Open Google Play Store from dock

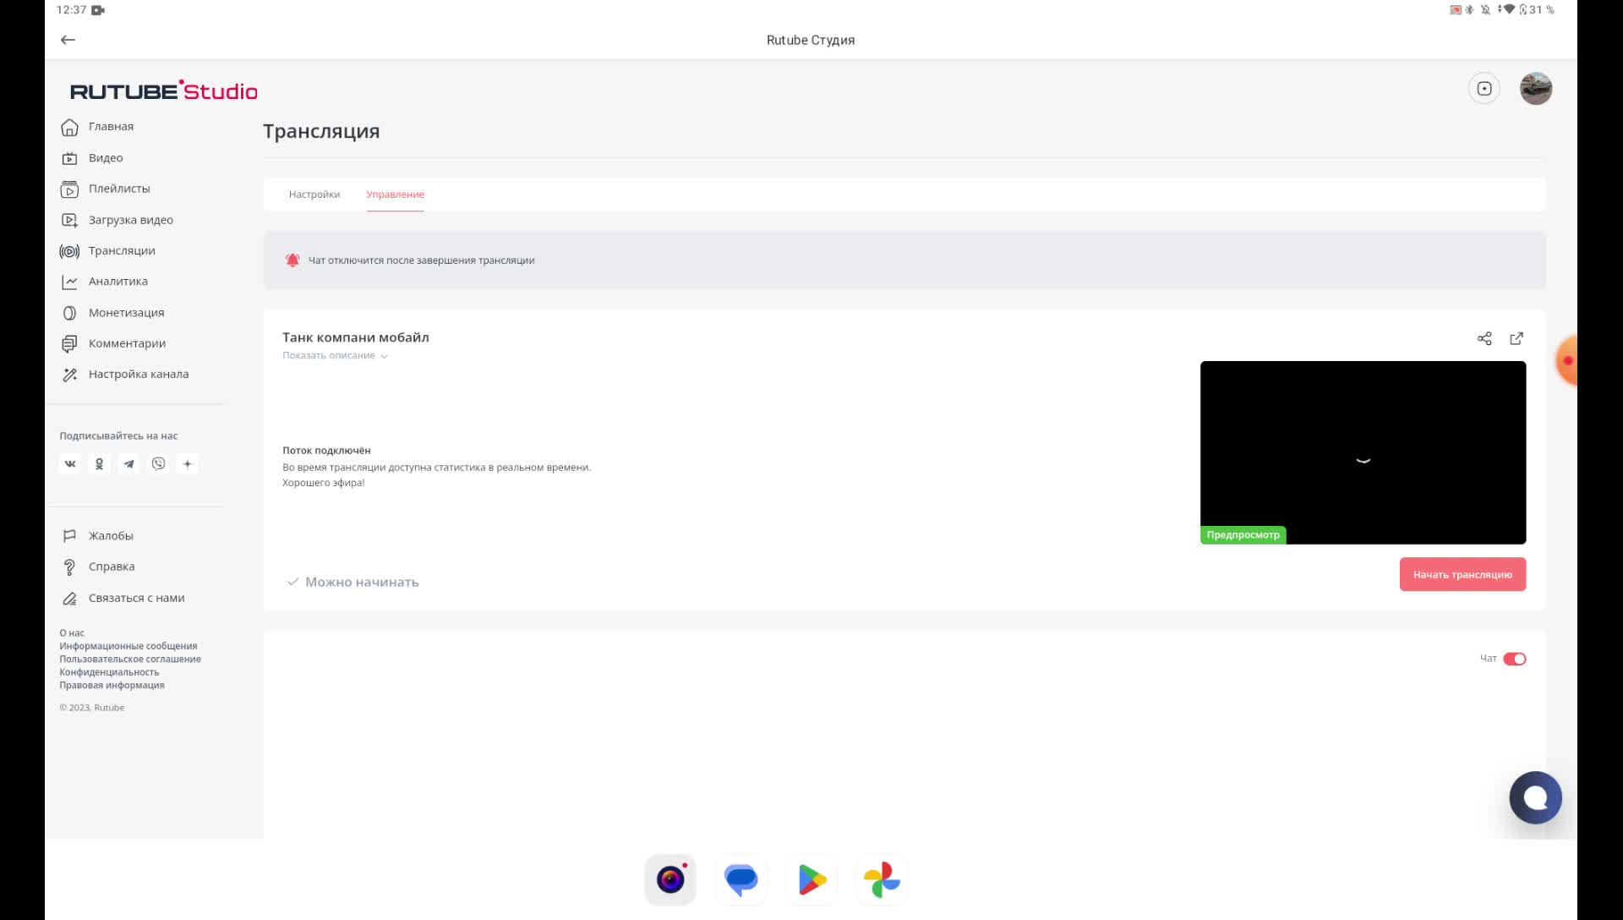[x=811, y=879]
